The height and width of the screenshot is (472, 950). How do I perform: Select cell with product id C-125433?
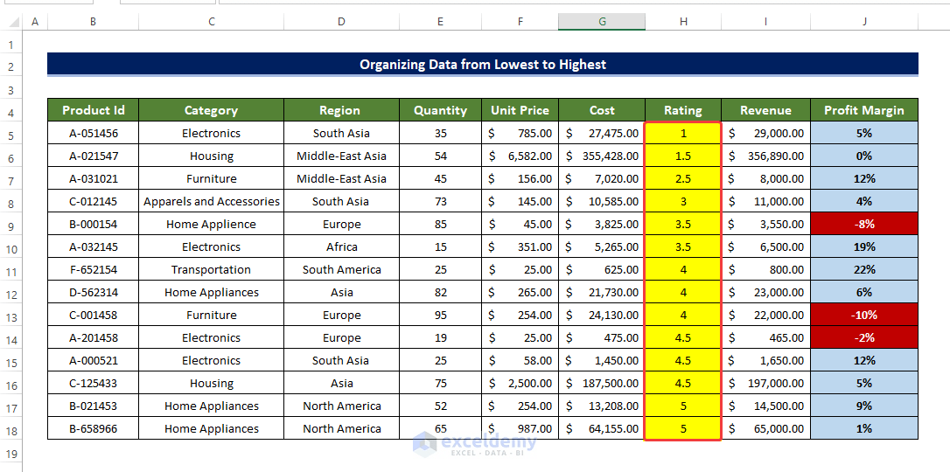pos(94,383)
